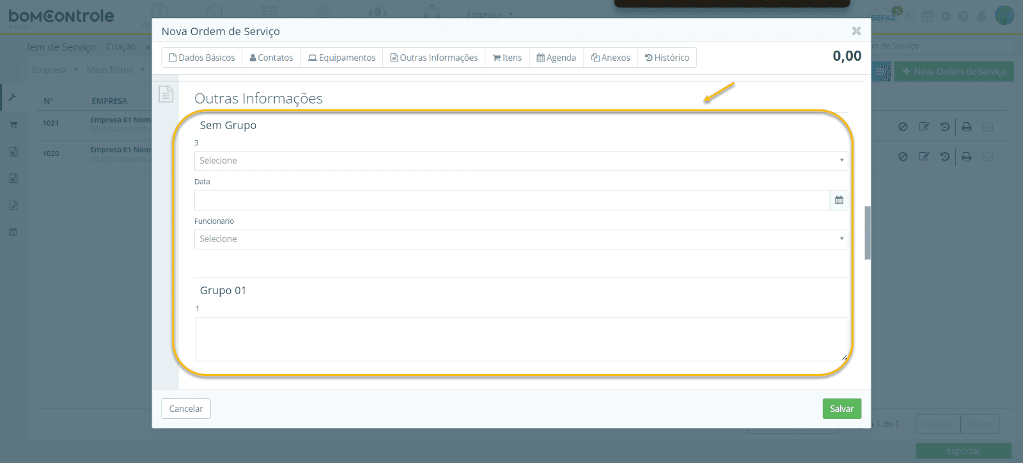Expand the Funcionario select dropdown

pos(521,239)
